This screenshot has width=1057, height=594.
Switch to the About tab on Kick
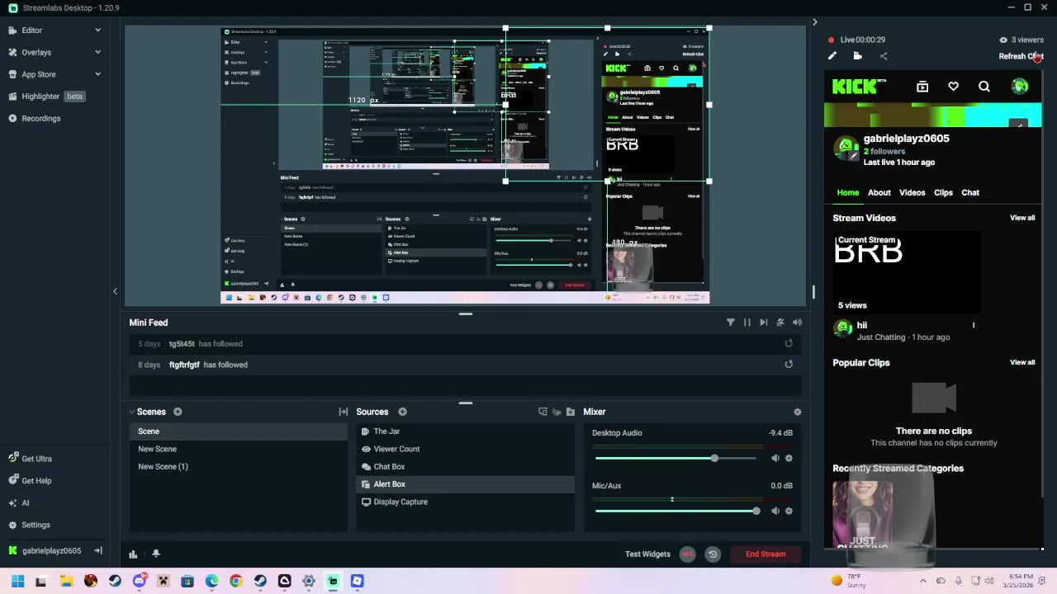(x=879, y=193)
